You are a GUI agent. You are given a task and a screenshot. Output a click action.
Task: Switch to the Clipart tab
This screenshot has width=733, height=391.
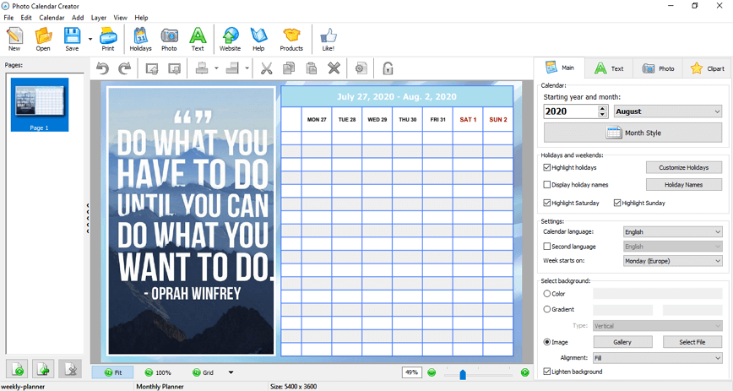click(x=707, y=68)
